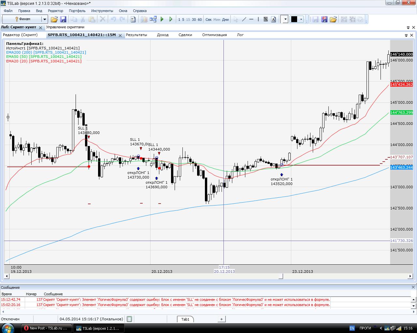
Task: Switch to Доход tab
Action: 163,35
